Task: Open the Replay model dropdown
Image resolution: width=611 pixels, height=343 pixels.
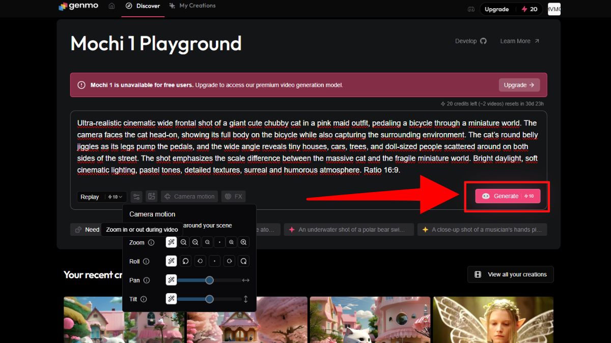Action: (102, 197)
